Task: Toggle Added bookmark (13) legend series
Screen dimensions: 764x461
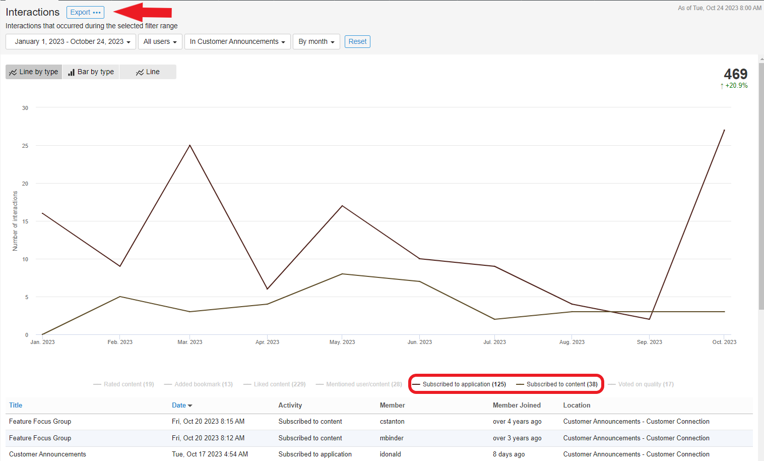Action: (198, 384)
